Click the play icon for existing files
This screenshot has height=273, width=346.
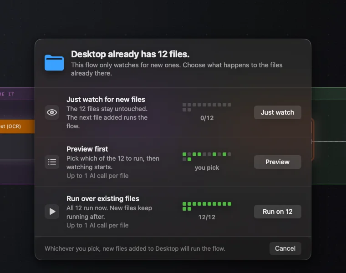(x=52, y=212)
